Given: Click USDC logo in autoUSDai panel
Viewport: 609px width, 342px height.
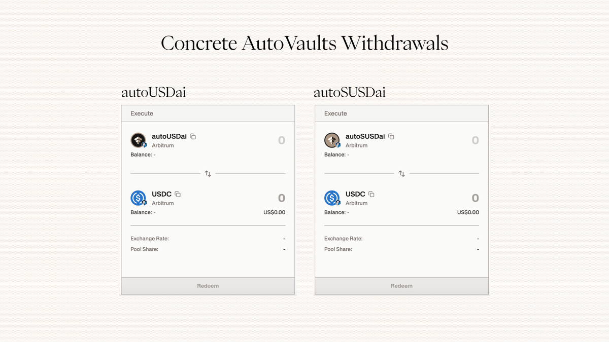Looking at the screenshot, I should (x=138, y=198).
